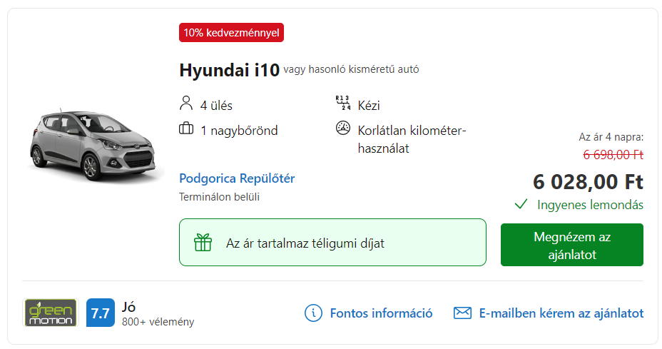The image size is (662, 349).
Task: Click the email envelope icon
Action: tap(462, 313)
